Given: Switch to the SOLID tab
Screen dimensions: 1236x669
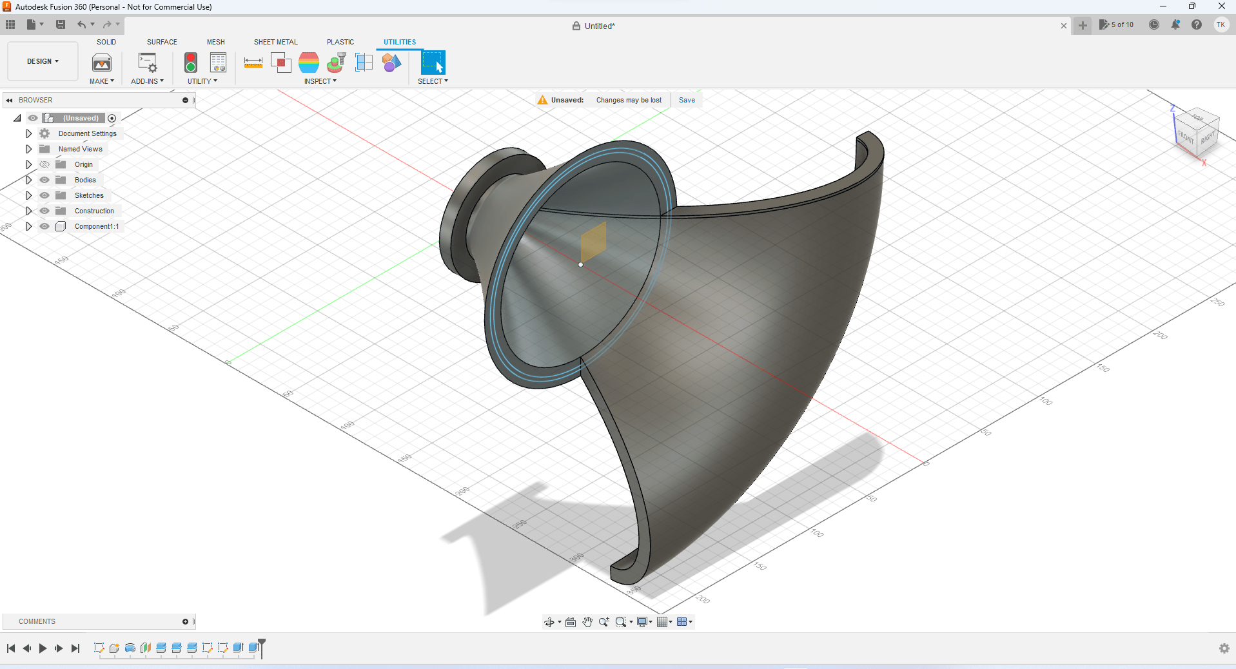Looking at the screenshot, I should [106, 42].
